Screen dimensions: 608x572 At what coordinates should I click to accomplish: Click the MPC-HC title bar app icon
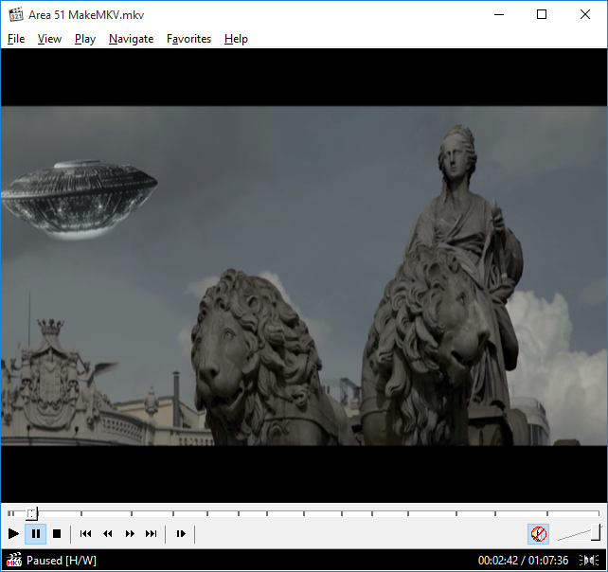16,15
